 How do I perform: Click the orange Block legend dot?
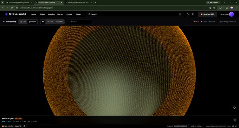pos(194,22)
